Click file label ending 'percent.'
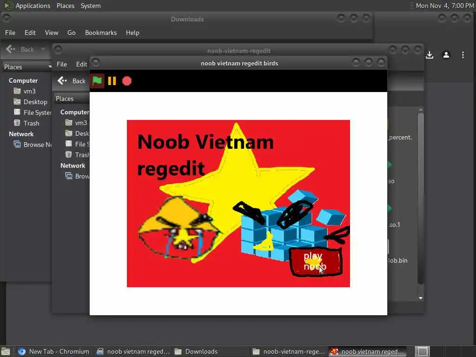 pyautogui.click(x=400, y=137)
